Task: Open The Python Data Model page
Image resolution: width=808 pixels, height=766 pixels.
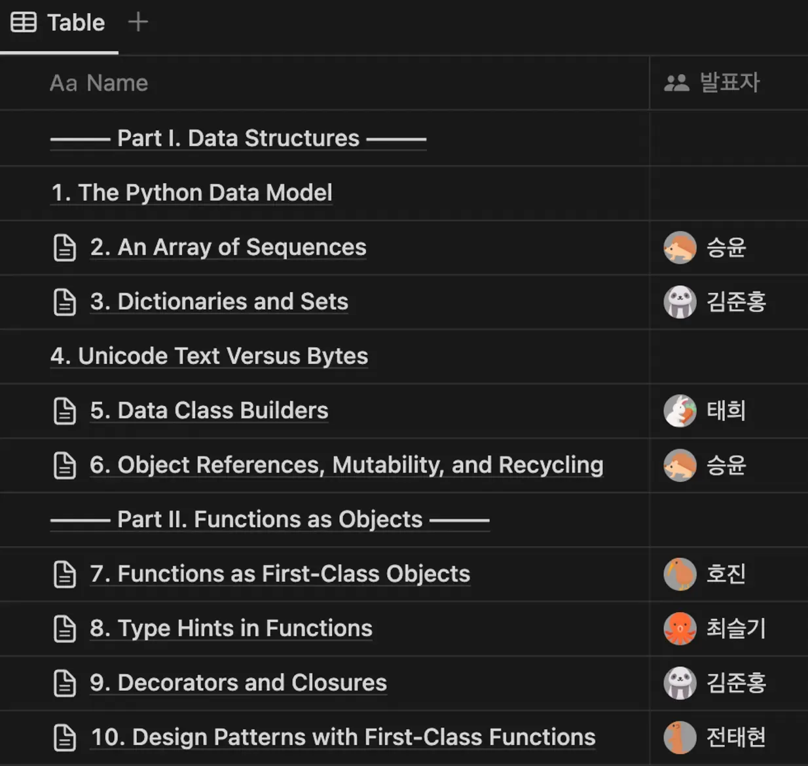Action: click(192, 192)
